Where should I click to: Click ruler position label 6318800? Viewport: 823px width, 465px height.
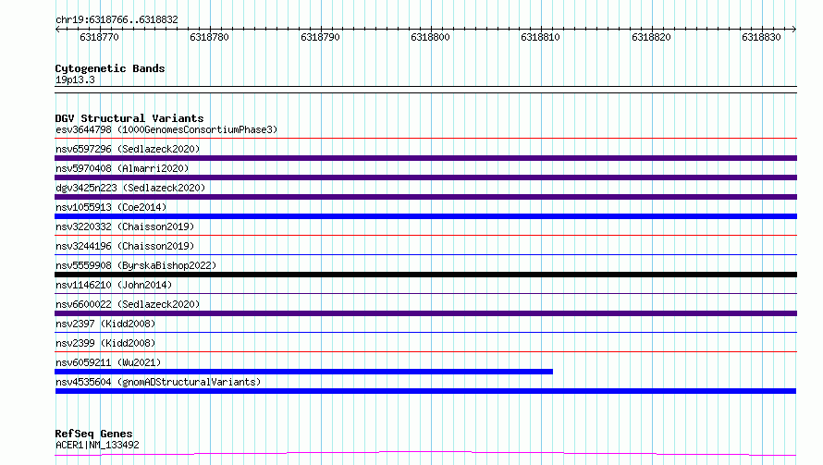[430, 37]
